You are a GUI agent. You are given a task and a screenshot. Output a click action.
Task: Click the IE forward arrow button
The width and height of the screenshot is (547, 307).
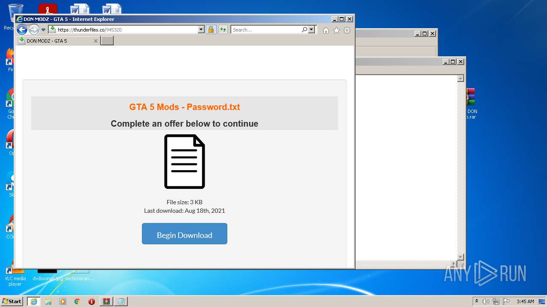(34, 30)
